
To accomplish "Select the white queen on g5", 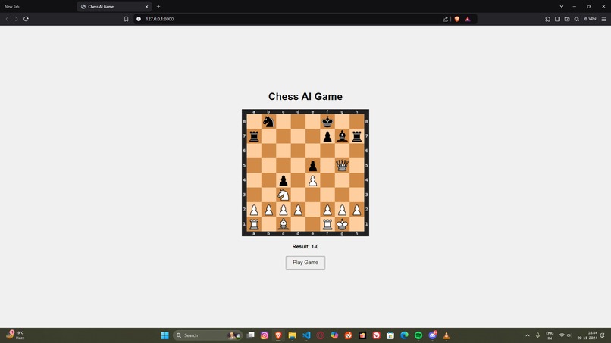I will tap(342, 166).
